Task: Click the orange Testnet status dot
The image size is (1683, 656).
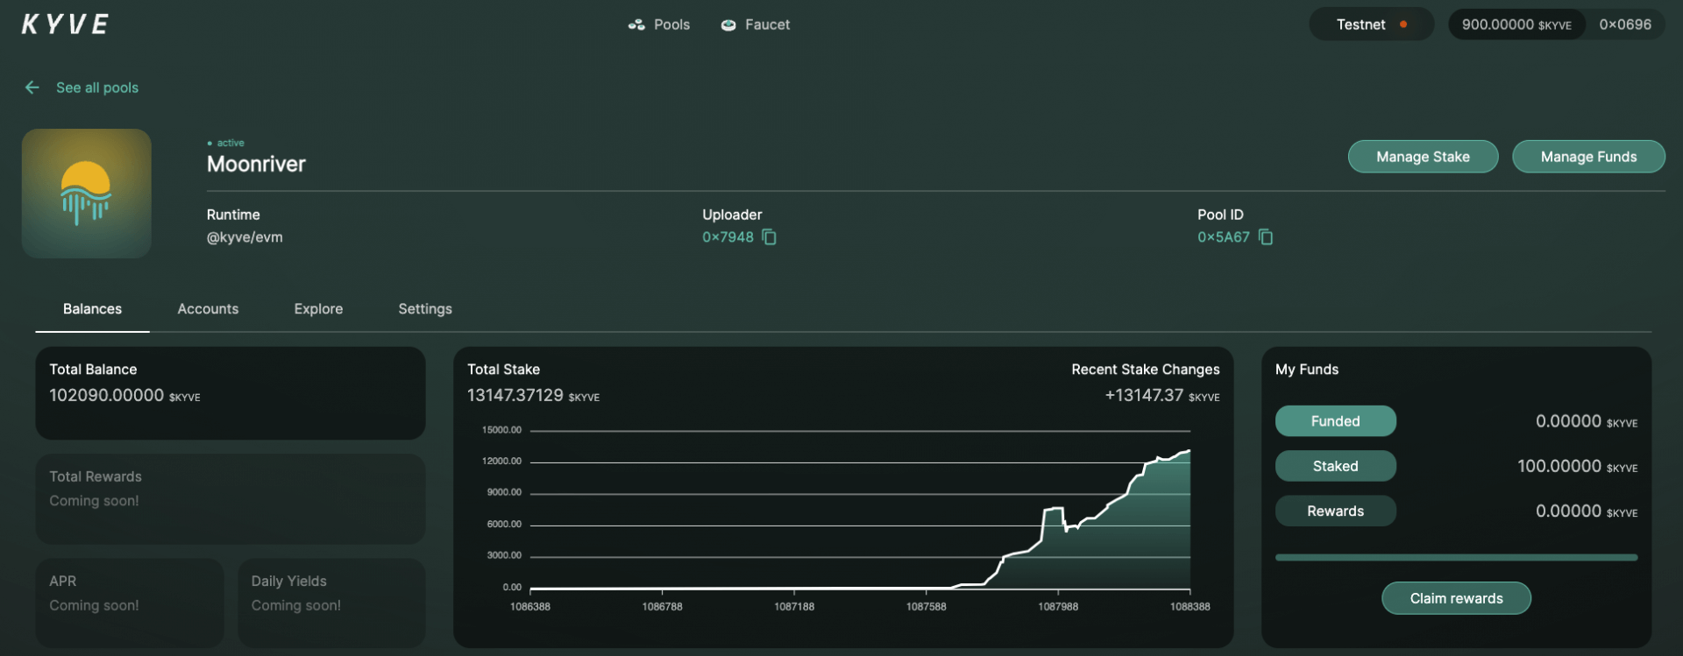Action: point(1403,25)
